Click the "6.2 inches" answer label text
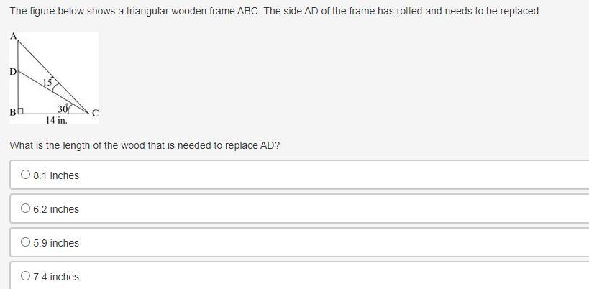Image resolution: width=589 pixels, height=289 pixels. [x=56, y=209]
